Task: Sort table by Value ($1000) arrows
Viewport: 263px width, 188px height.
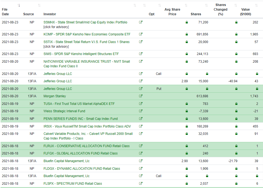Action: click(x=256, y=5)
